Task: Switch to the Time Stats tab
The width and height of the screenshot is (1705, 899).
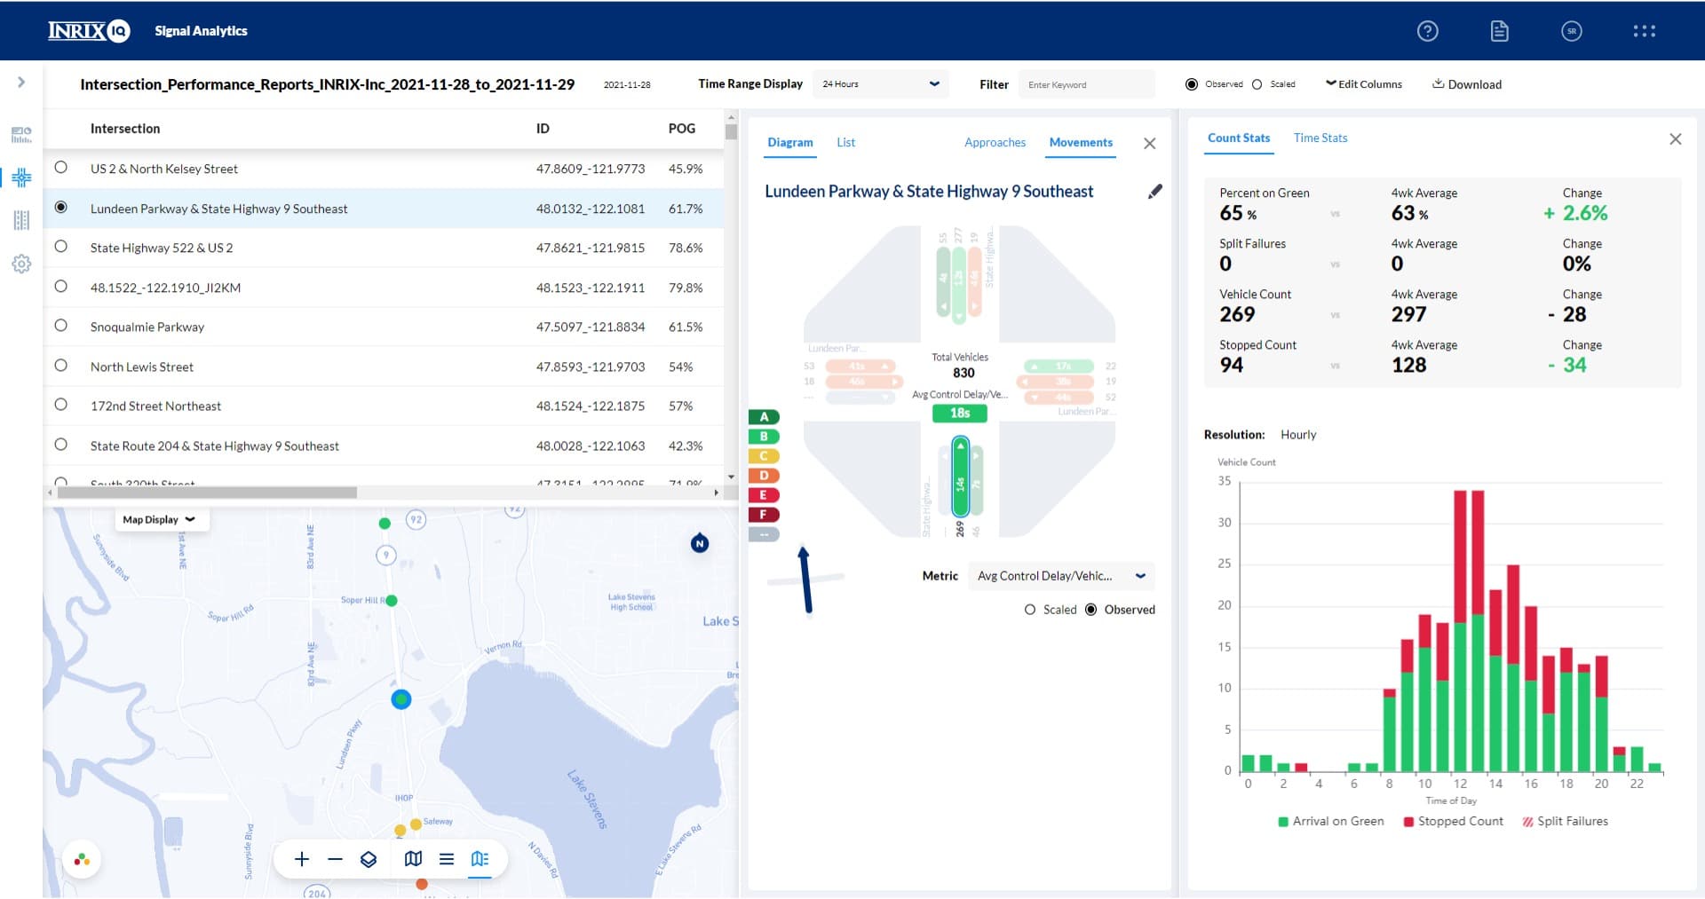Action: coord(1320,138)
